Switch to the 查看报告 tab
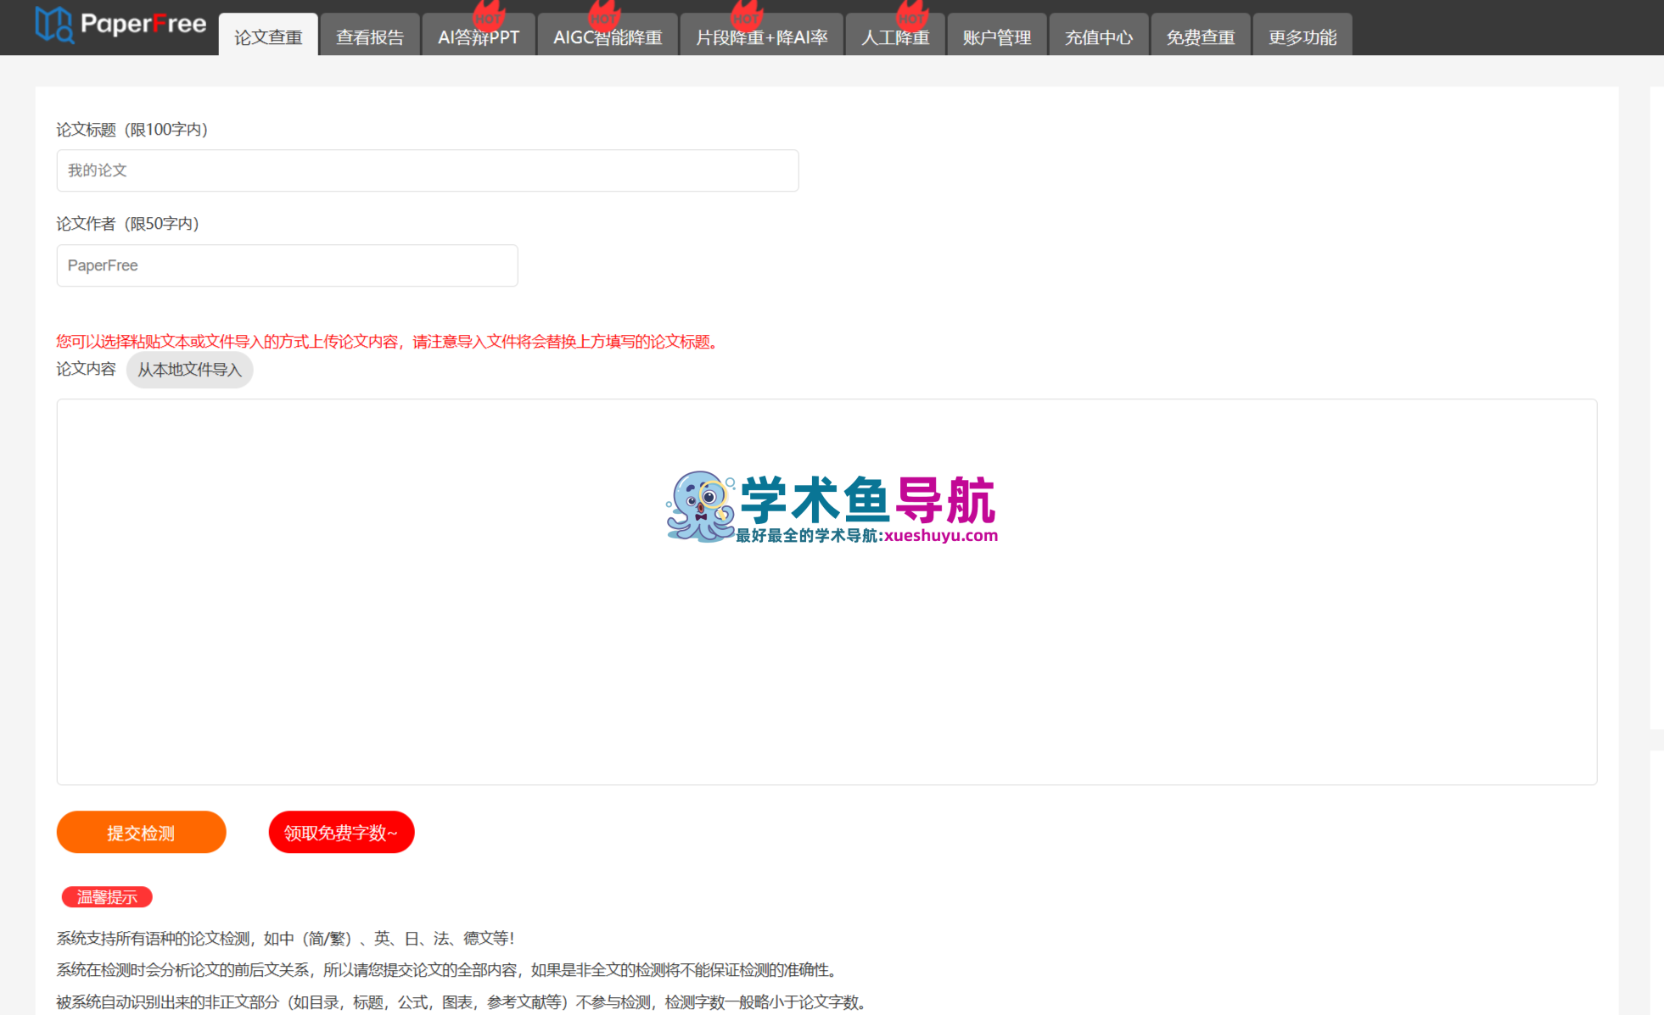The image size is (1664, 1015). tap(370, 36)
